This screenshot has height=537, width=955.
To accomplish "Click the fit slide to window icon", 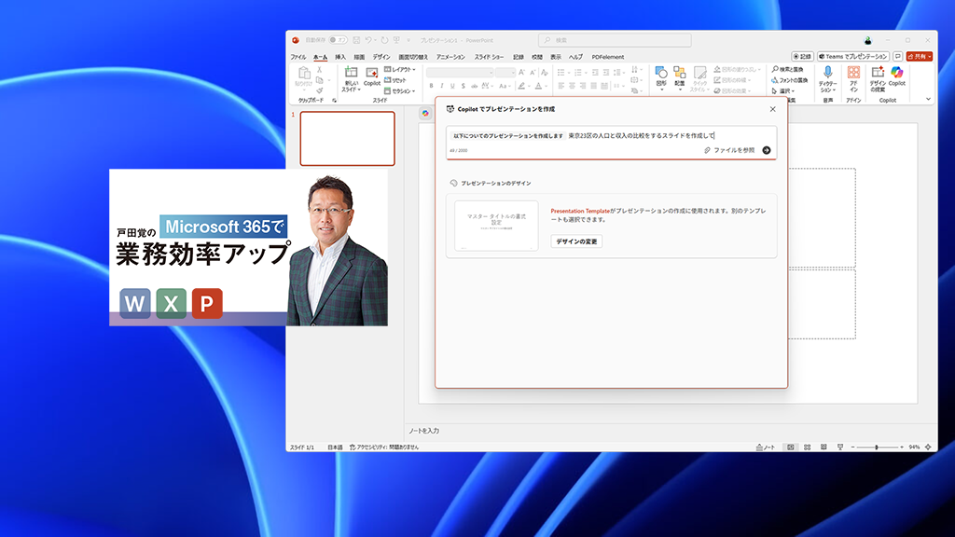I will (928, 447).
